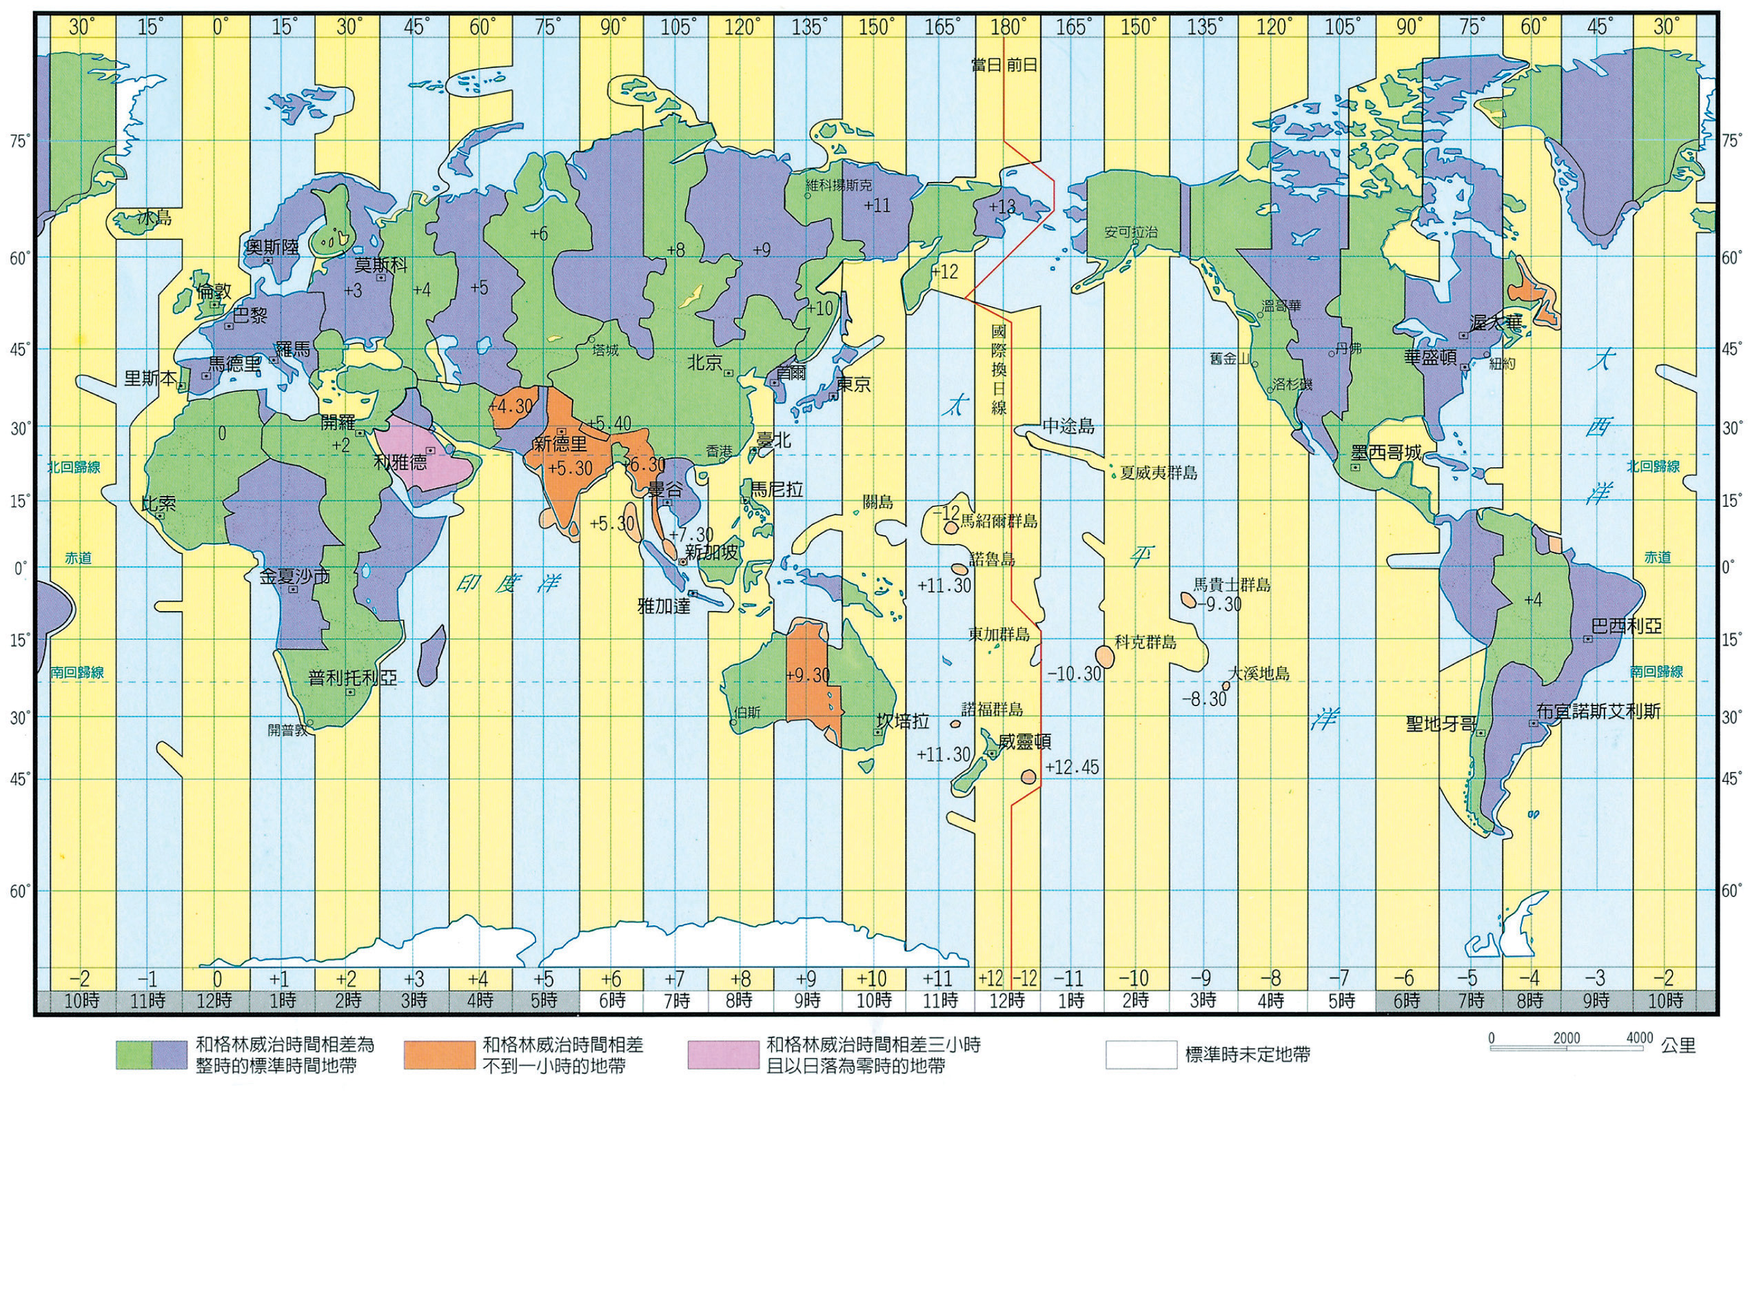Screen dimensions: 1750x1302
Task: Select the city label 東京
Action: [x=853, y=384]
